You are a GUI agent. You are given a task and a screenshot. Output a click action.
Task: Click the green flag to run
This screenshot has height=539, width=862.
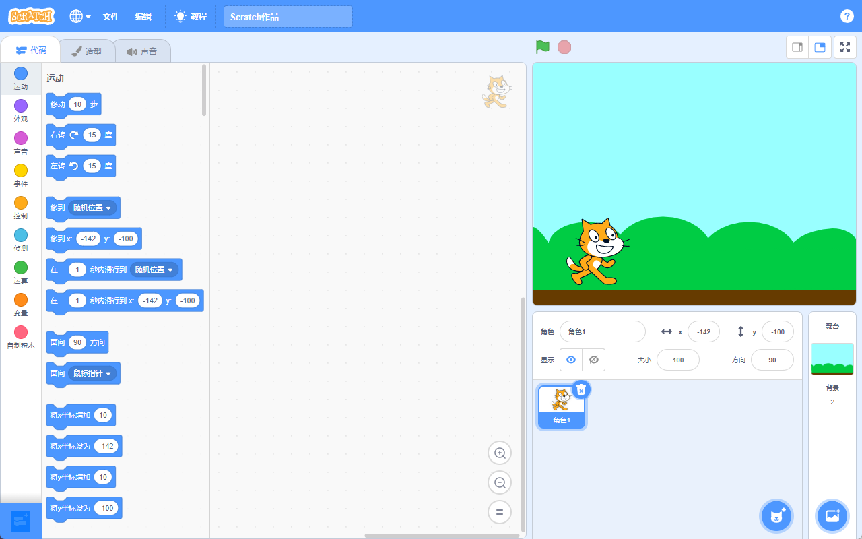[542, 47]
